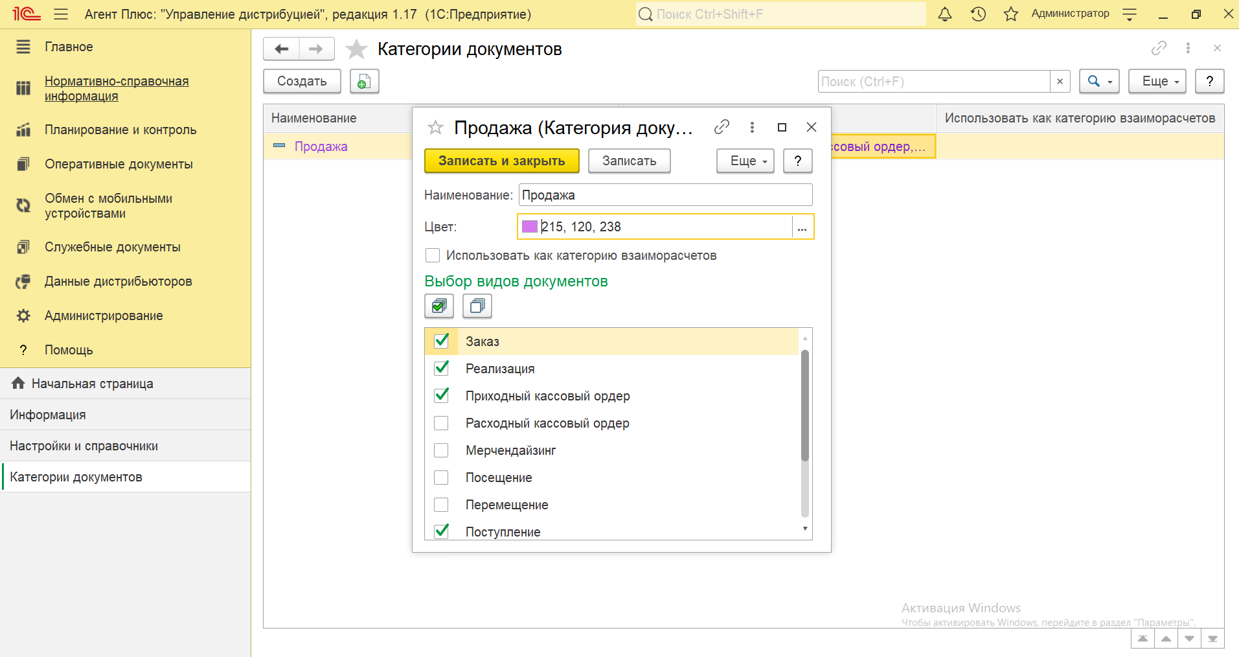
Task: Enable the Мерчендайзинг checkbox
Action: click(442, 450)
